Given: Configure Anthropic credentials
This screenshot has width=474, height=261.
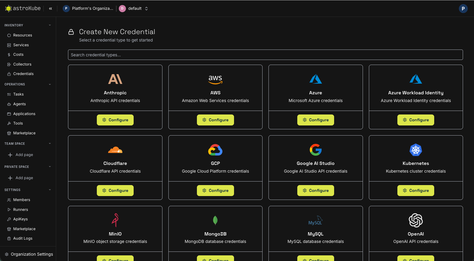Looking at the screenshot, I should coord(115,120).
